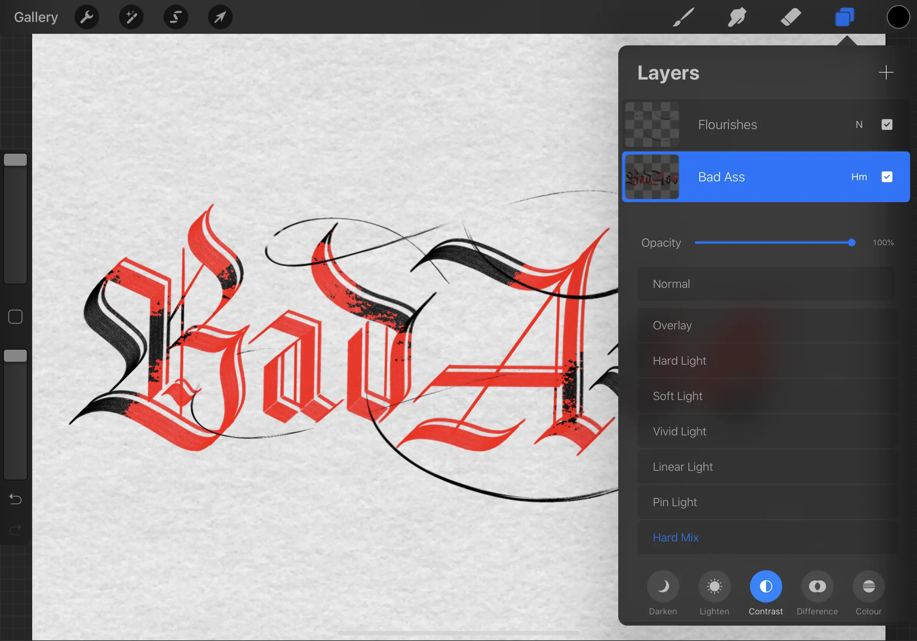Select Hard Light blend mode
Image resolution: width=917 pixels, height=641 pixels.
pyautogui.click(x=679, y=360)
